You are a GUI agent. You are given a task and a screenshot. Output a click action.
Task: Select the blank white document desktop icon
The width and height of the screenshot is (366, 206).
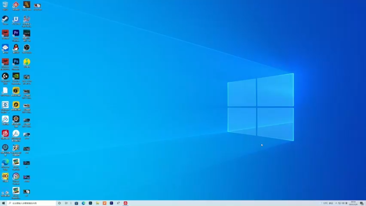click(5, 92)
